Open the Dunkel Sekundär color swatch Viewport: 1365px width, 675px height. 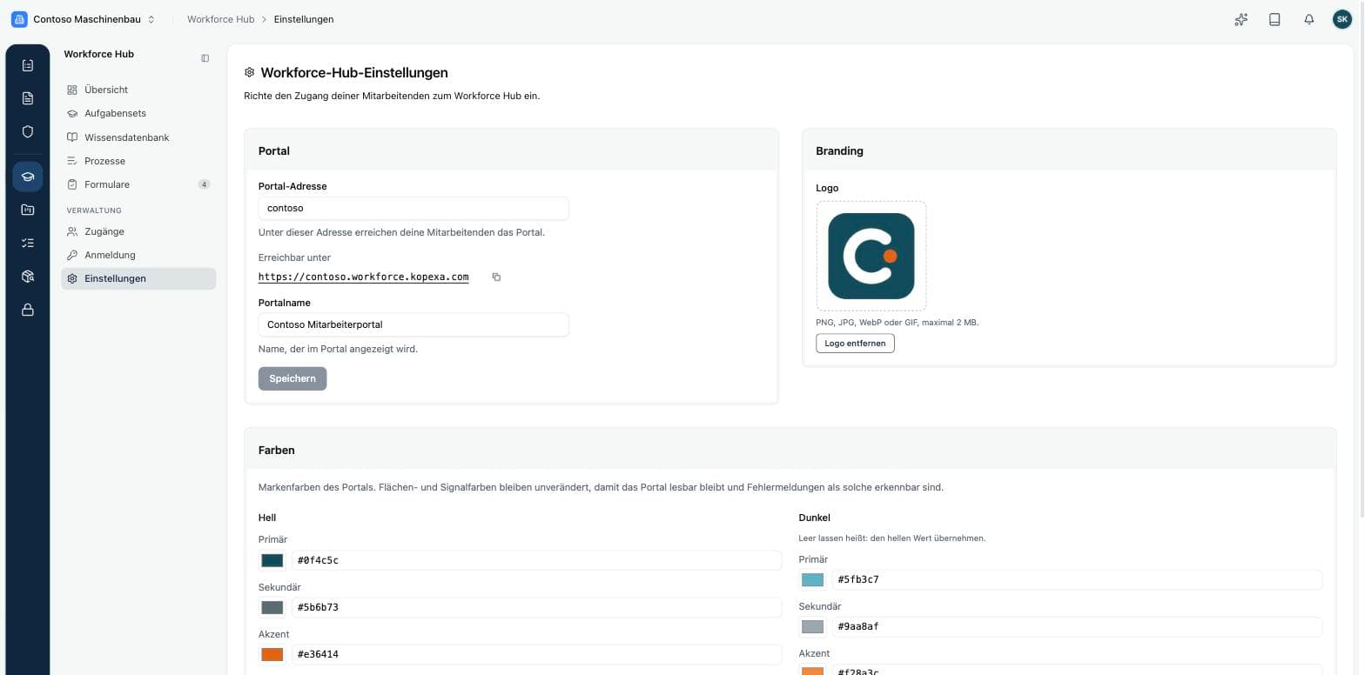812,626
